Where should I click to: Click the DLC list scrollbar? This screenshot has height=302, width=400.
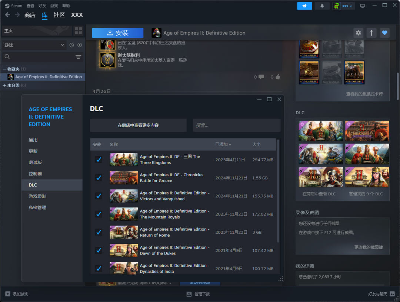278,191
